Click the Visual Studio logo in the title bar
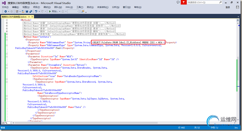This screenshot has height=131, width=242. pyautogui.click(x=4, y=3)
